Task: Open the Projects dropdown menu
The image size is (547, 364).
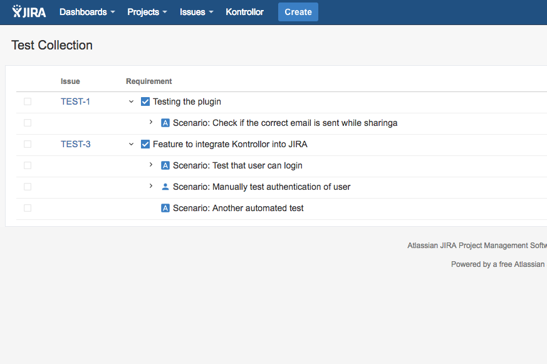Action: tap(147, 12)
